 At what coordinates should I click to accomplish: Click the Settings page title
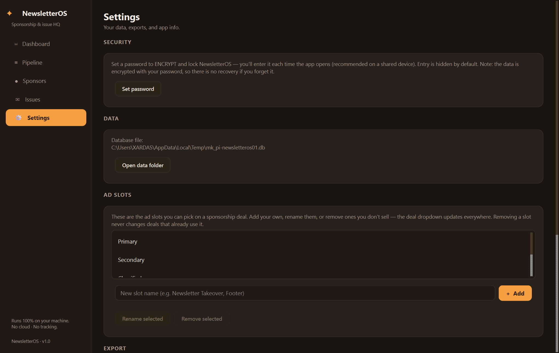coord(122,17)
